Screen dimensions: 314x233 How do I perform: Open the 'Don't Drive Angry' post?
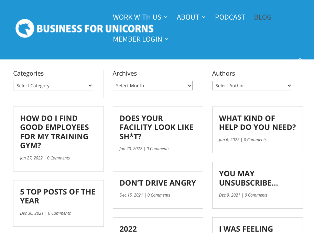tap(158, 183)
